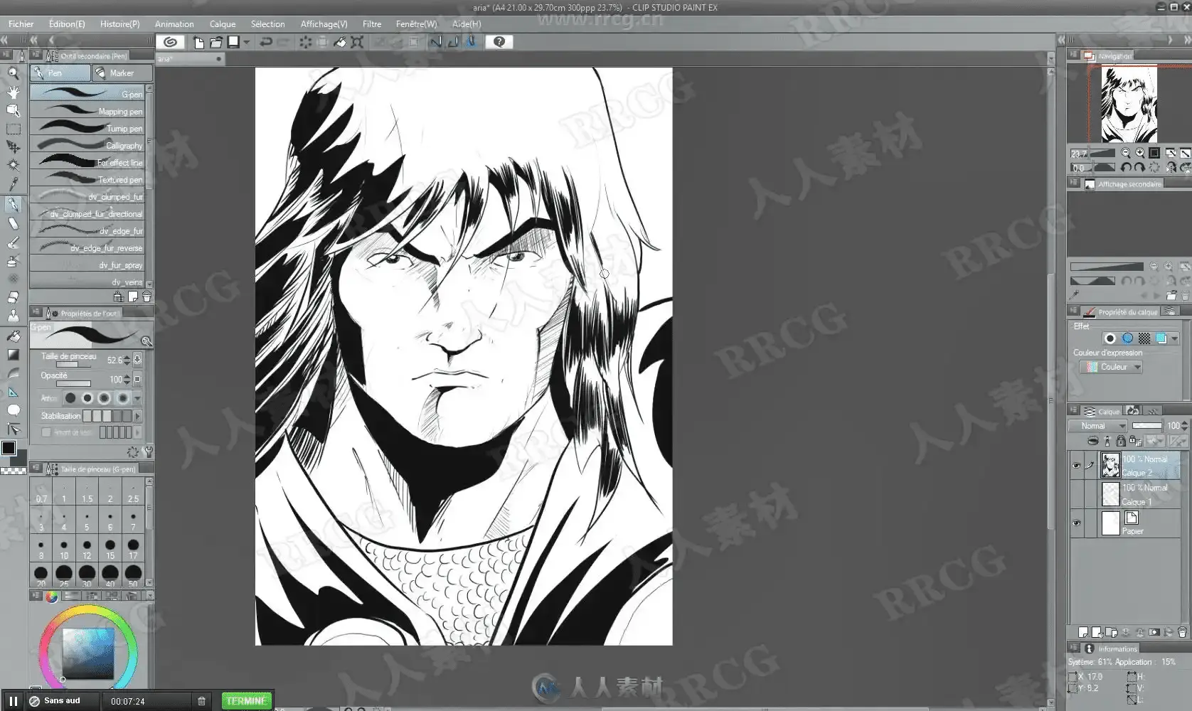Click the Clip Studio launcher icon
This screenshot has height=711, width=1192.
click(x=170, y=42)
